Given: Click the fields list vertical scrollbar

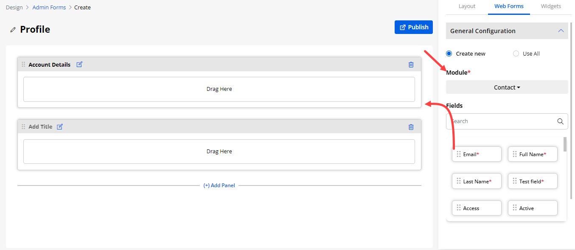Looking at the screenshot, I should click(564, 144).
